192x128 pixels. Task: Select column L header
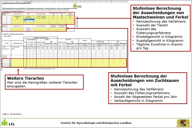60,2
